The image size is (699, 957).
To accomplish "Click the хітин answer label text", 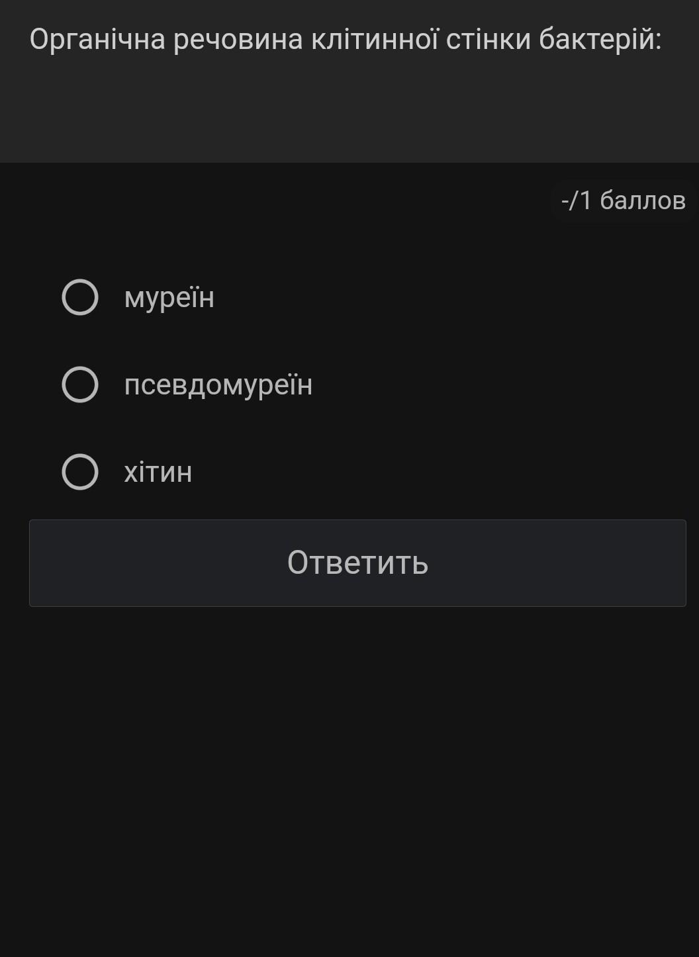I will tap(158, 473).
